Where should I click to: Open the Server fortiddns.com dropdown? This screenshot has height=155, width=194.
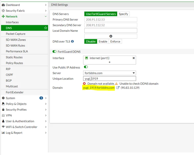click(x=109, y=73)
